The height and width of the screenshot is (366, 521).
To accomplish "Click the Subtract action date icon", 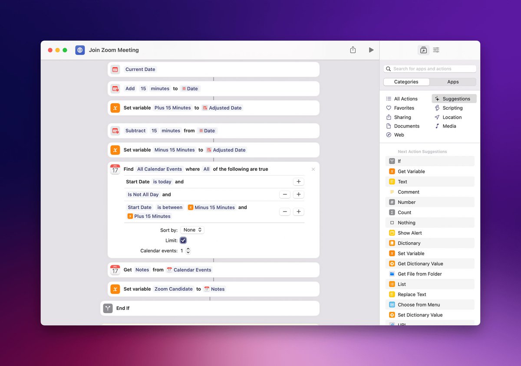I will [x=115, y=131].
